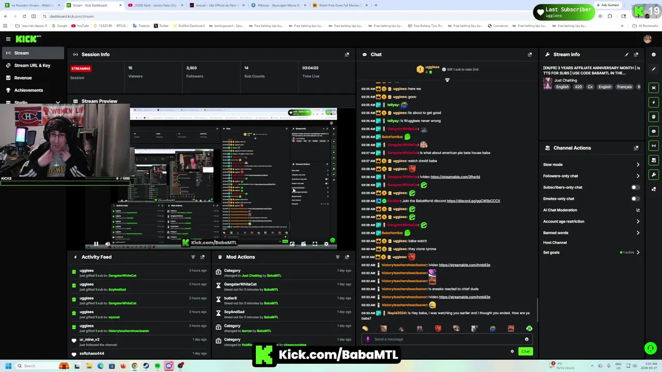662x372 pixels.
Task: Click Kick logo in header
Action: tap(28, 39)
